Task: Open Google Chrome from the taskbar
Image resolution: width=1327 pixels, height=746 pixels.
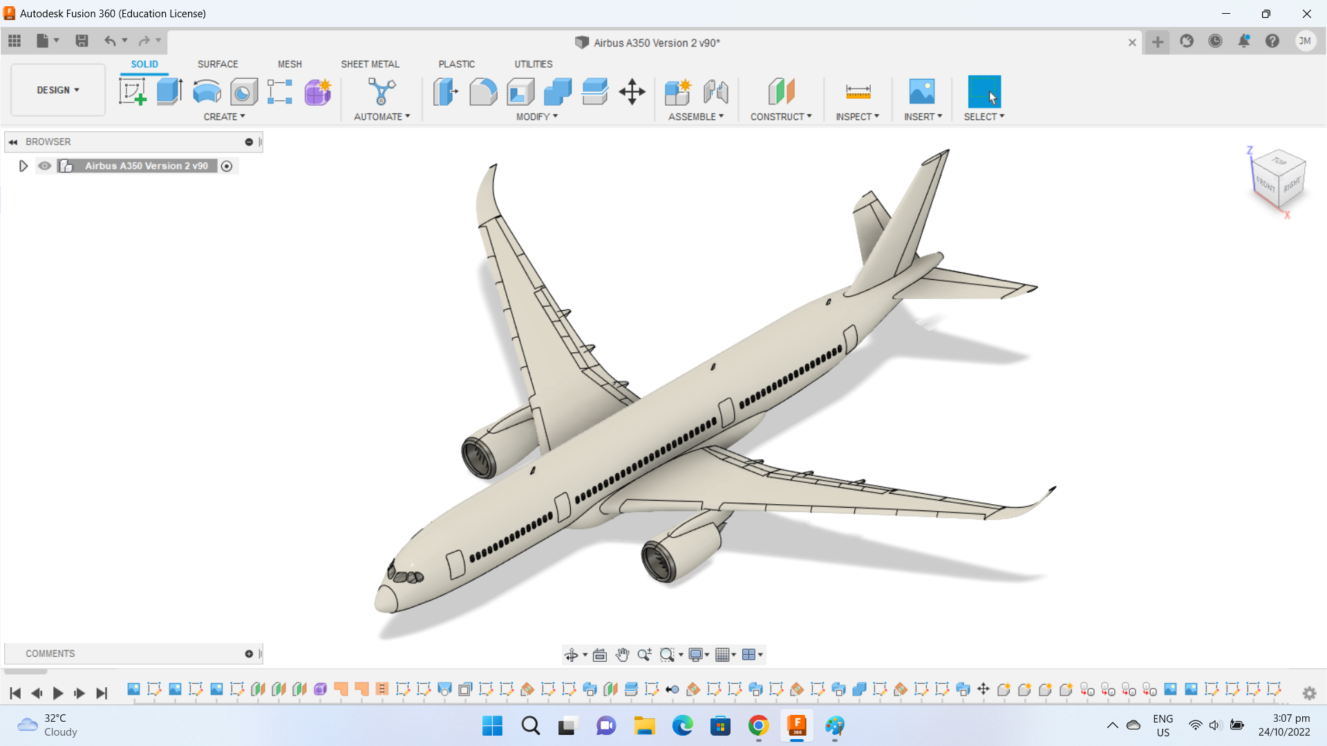Action: (x=758, y=725)
